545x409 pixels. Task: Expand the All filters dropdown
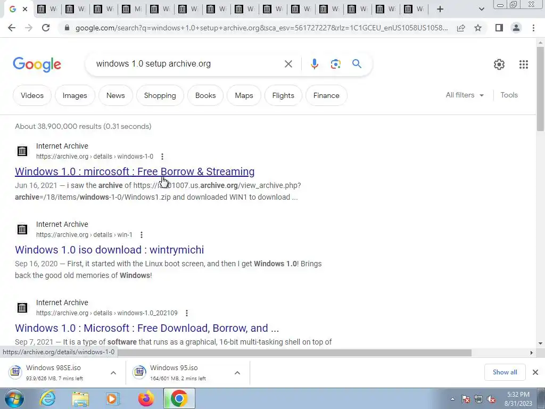(465, 95)
